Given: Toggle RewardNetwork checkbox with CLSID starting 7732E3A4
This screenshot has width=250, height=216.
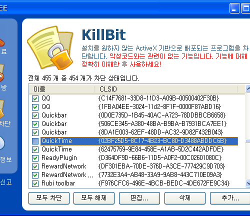Looking at the screenshot, I should [35, 175].
